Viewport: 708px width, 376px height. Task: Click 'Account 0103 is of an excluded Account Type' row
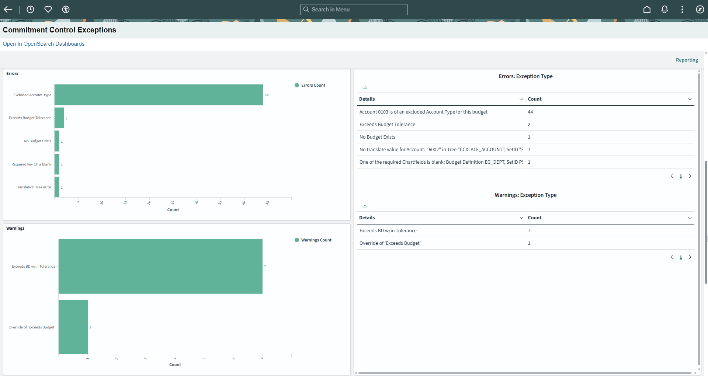(x=525, y=112)
